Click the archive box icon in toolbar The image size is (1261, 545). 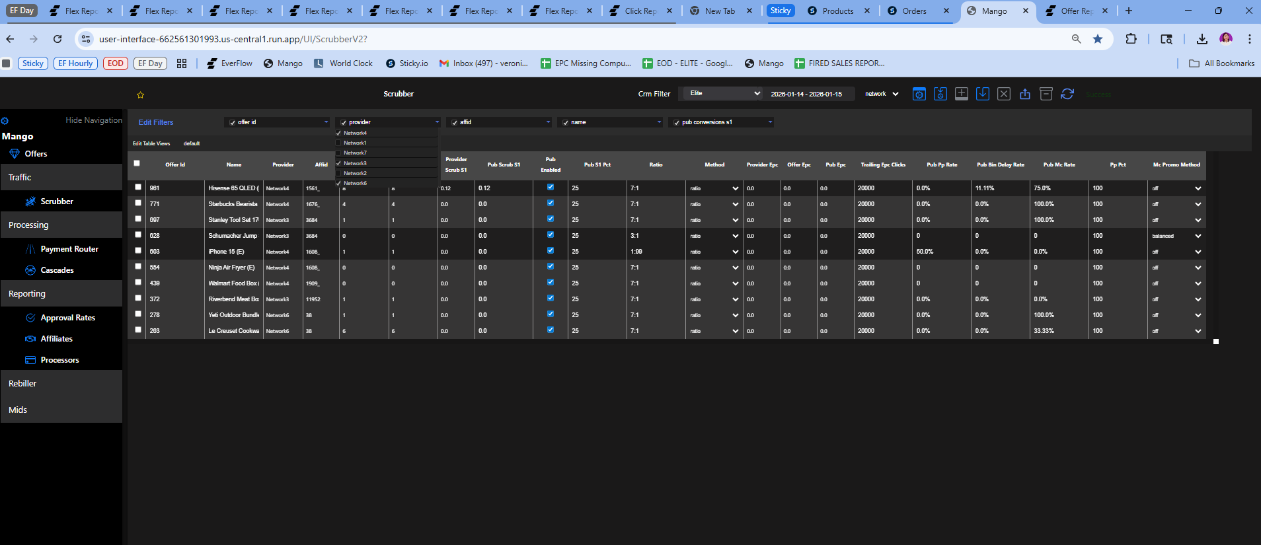1046,94
